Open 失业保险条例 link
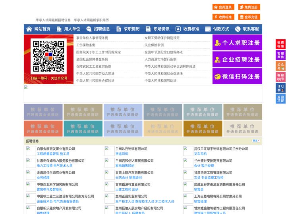Viewport: 286px width, 214px height. pyautogui.click(x=154, y=45)
